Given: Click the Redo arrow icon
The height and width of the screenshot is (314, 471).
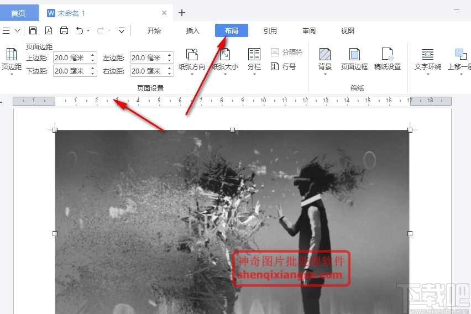Looking at the screenshot, I should pos(101,30).
